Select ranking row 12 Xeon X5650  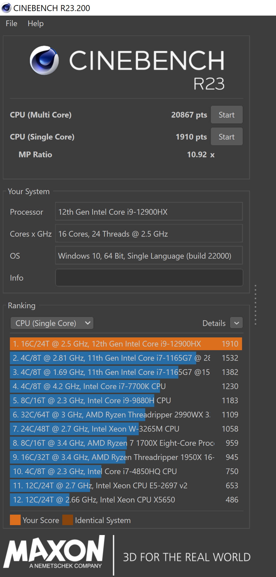[126, 500]
